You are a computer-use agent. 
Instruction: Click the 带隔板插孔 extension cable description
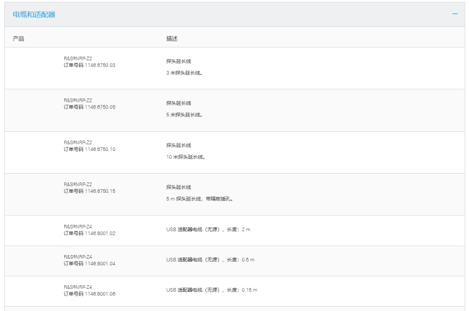pyautogui.click(x=199, y=199)
